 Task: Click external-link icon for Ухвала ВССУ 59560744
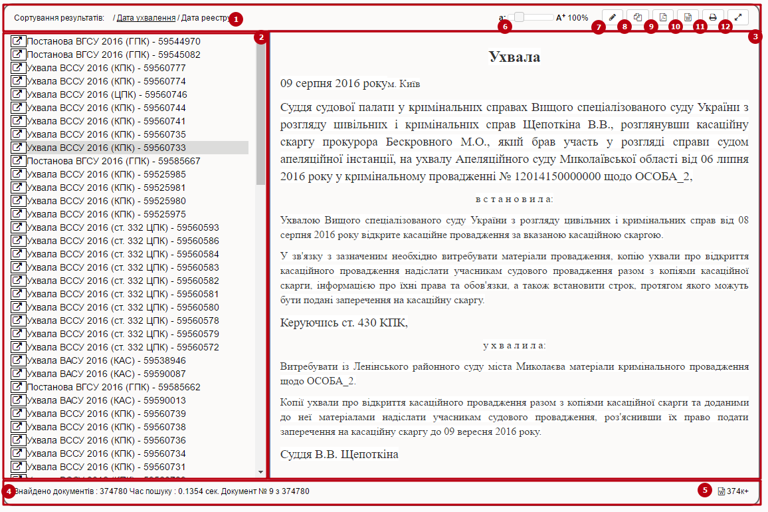18,108
